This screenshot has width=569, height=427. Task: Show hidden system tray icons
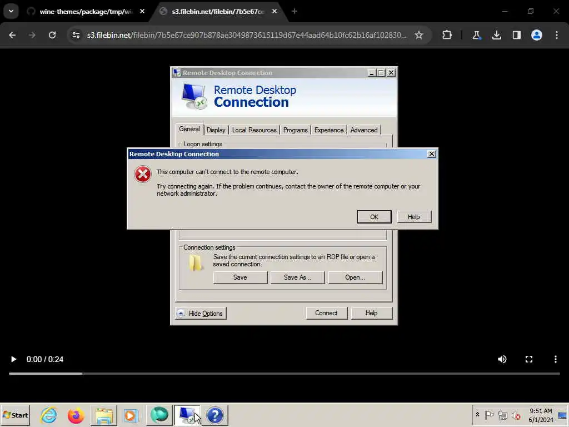[x=477, y=415]
